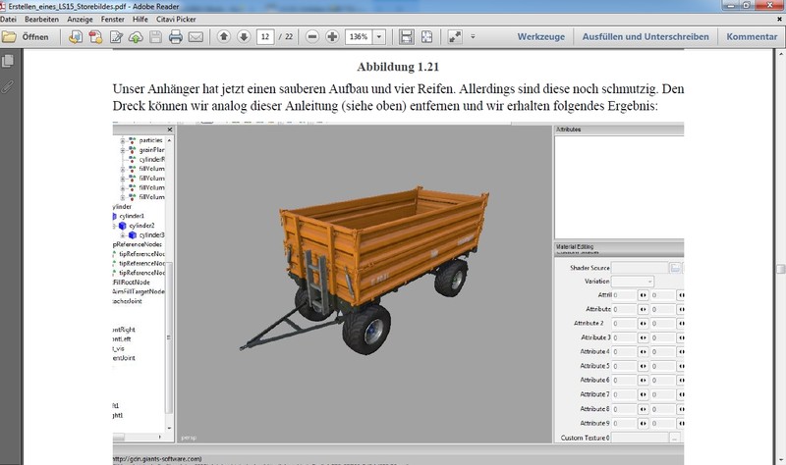Click the create PDF online icon
Screen dimensions: 786x465
tap(96, 37)
